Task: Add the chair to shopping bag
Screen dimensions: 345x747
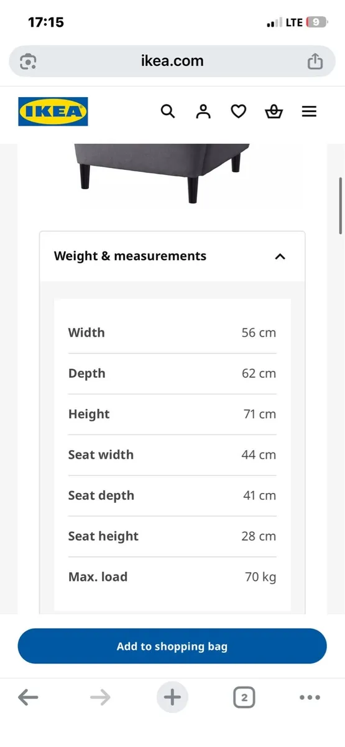Action: (x=172, y=646)
